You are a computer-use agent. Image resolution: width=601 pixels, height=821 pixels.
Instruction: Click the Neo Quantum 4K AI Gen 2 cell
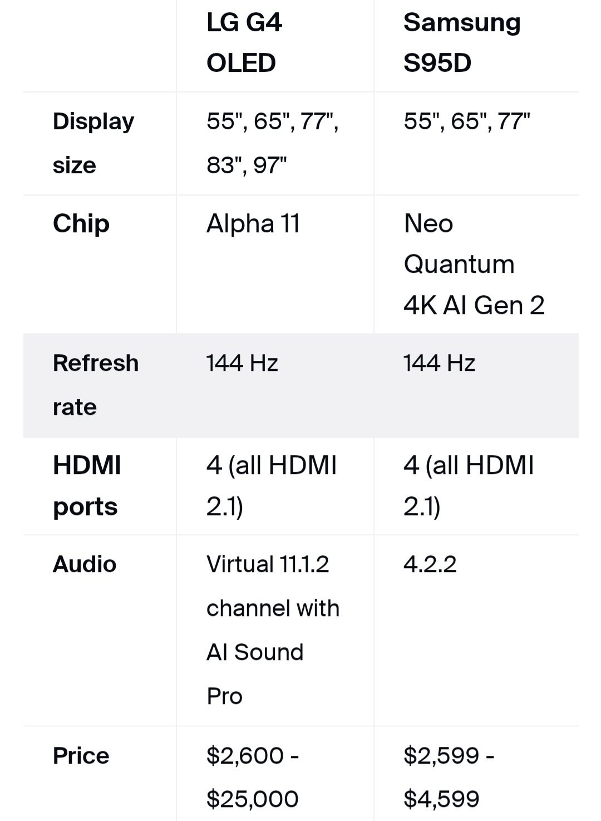[474, 264]
